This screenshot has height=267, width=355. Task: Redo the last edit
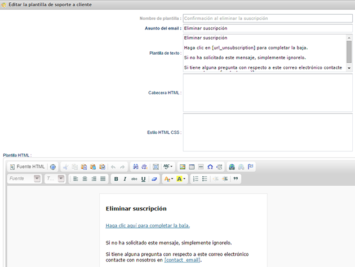[x=122, y=167]
